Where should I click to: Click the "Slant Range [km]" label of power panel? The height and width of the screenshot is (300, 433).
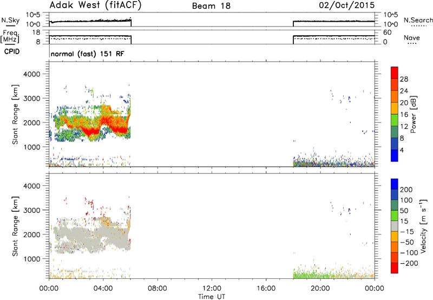click(15, 114)
